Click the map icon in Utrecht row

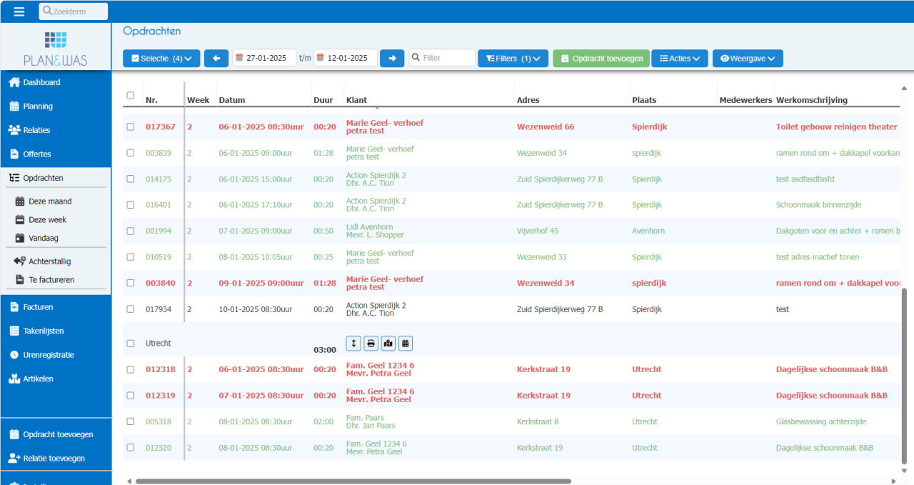pyautogui.click(x=388, y=344)
